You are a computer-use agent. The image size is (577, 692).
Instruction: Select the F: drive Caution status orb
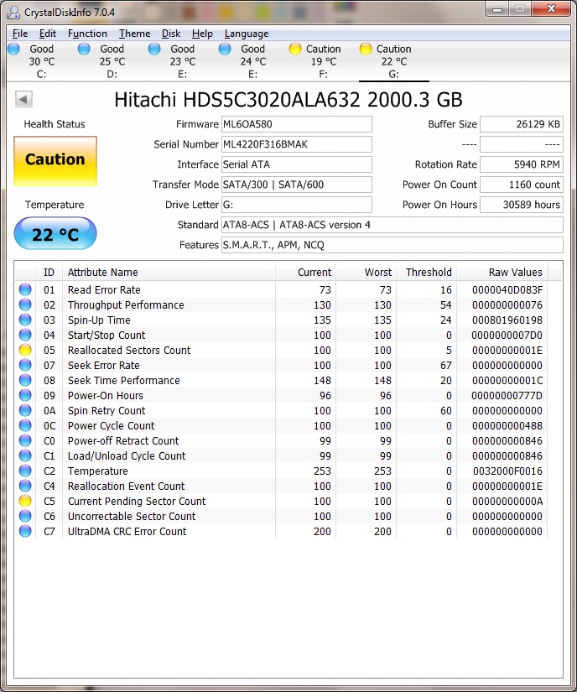(x=295, y=49)
